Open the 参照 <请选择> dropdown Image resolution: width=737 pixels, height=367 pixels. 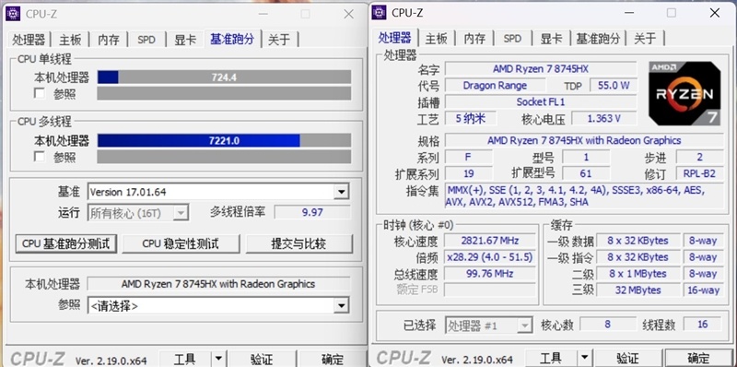[341, 306]
